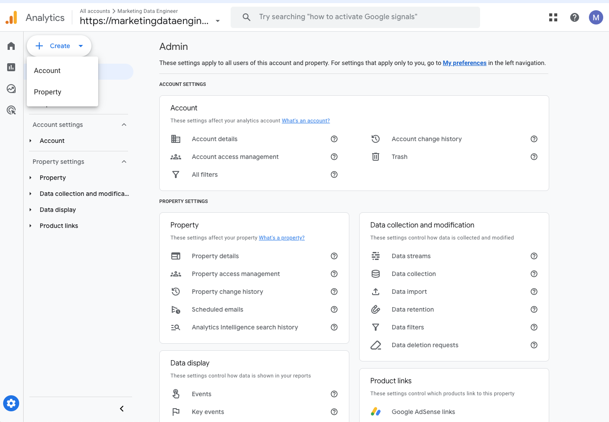Open the Advertising section icon
609x422 pixels.
coord(11,110)
